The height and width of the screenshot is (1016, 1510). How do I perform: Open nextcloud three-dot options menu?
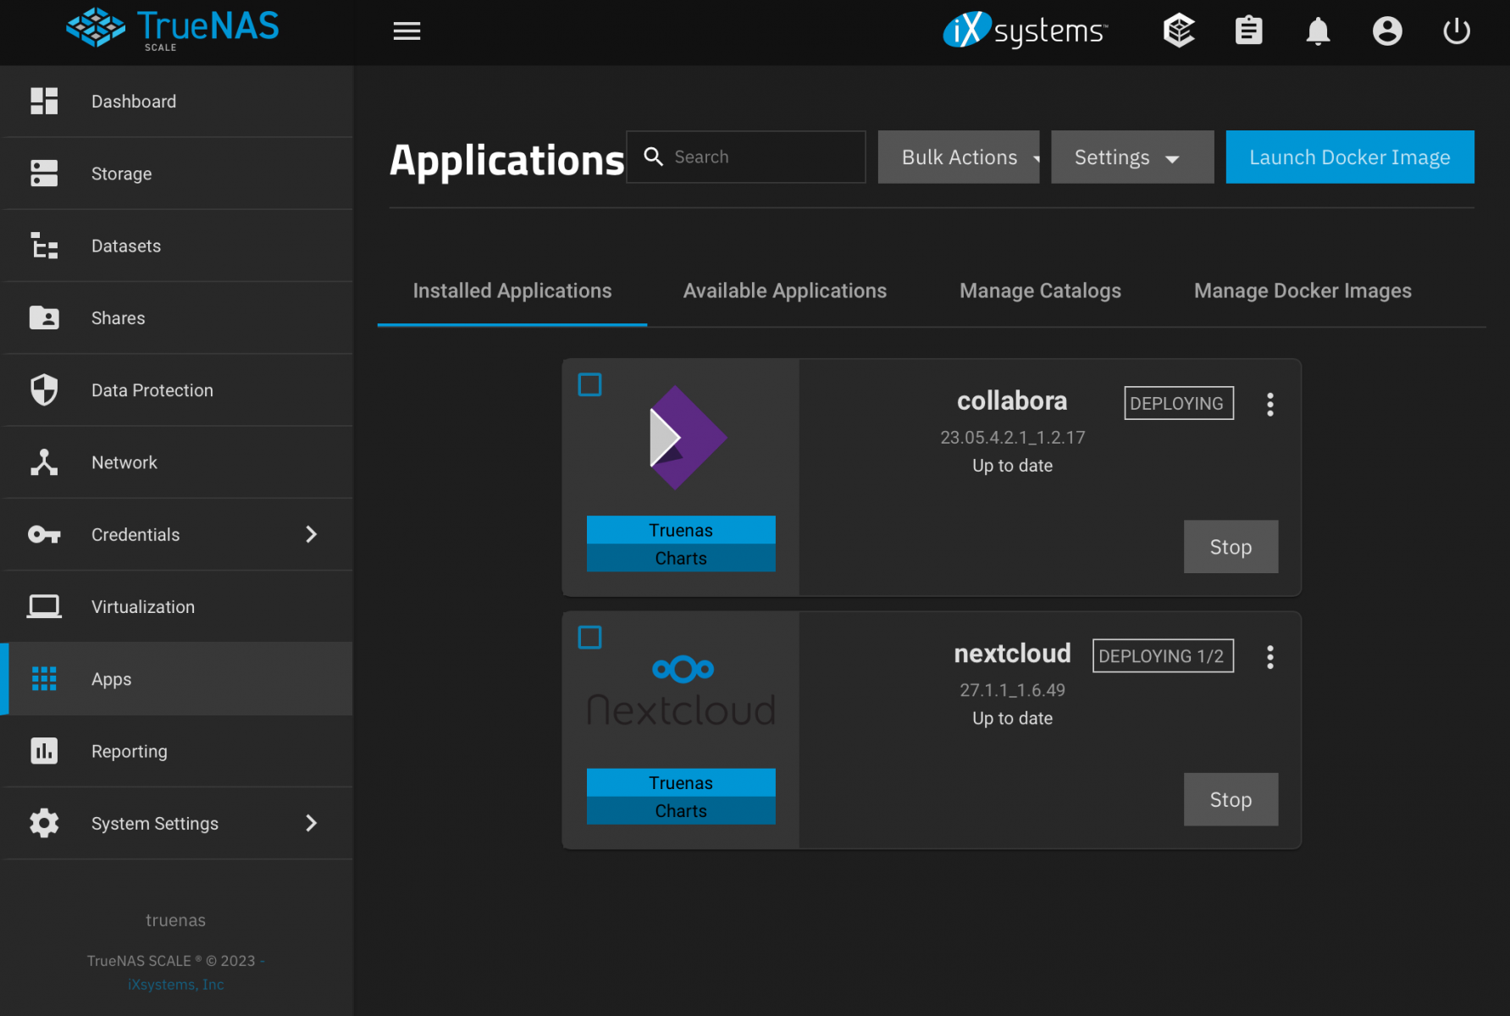click(x=1269, y=657)
